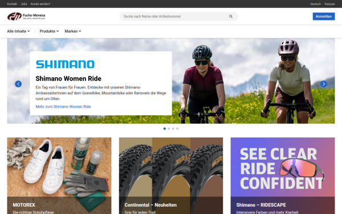Click the Kunde werden? link
Viewport: 342px width, 214px height.
click(x=40, y=4)
